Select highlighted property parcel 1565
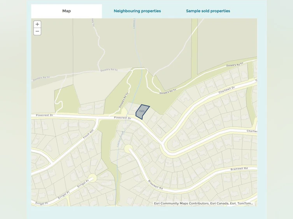The height and width of the screenshot is (219, 293). pos(142,111)
